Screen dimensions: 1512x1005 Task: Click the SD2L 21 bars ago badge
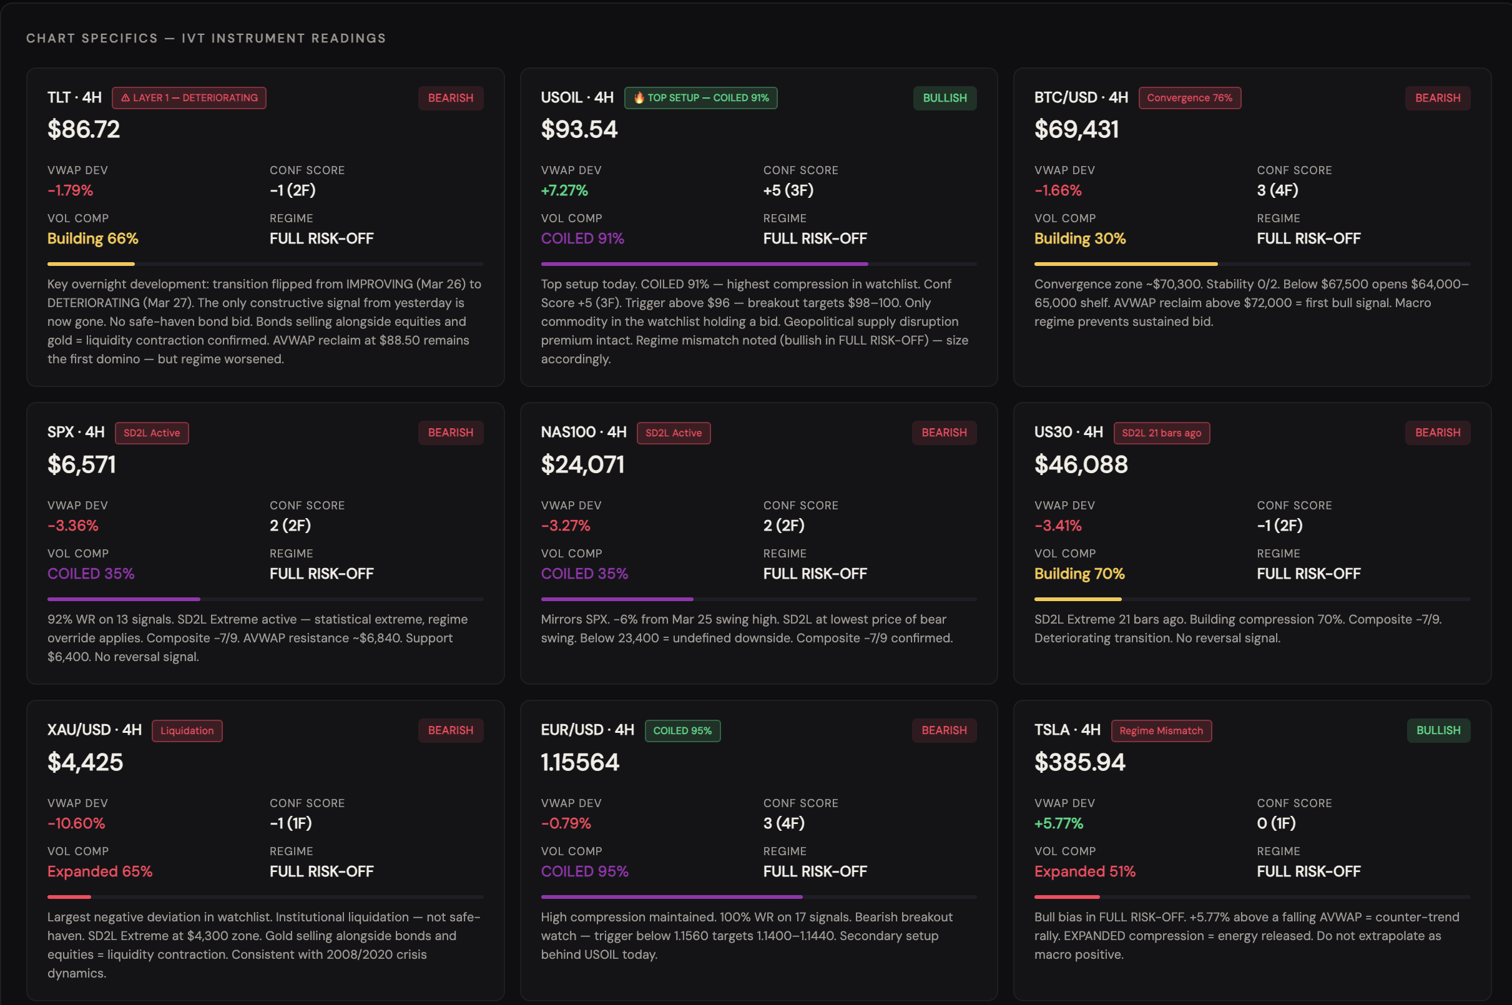(x=1161, y=433)
